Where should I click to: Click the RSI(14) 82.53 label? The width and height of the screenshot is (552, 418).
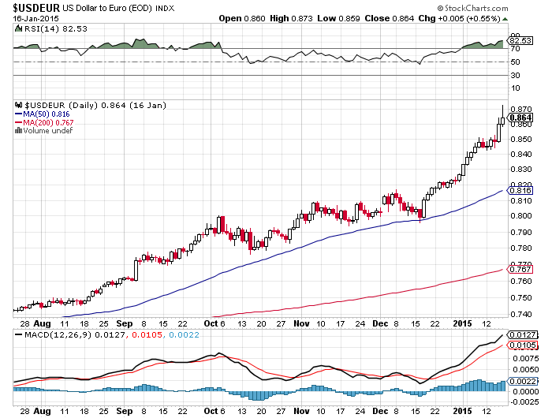pyautogui.click(x=56, y=29)
